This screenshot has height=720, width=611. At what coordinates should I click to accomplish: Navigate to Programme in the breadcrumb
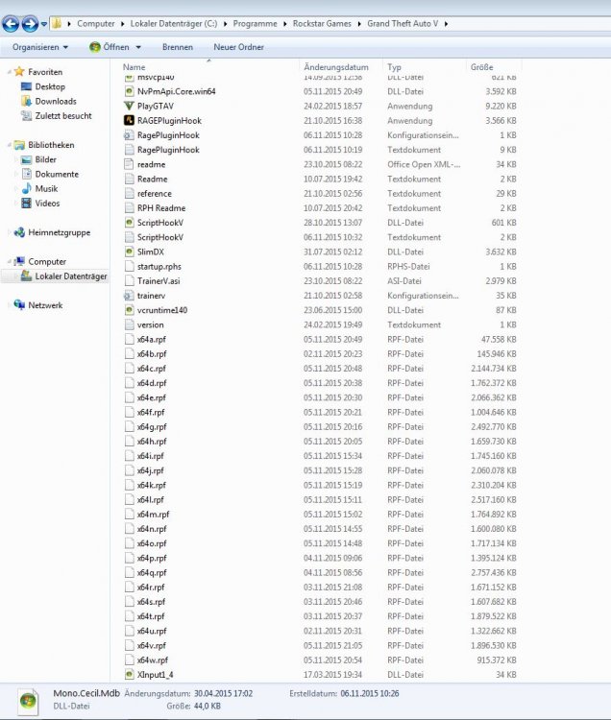(x=255, y=23)
